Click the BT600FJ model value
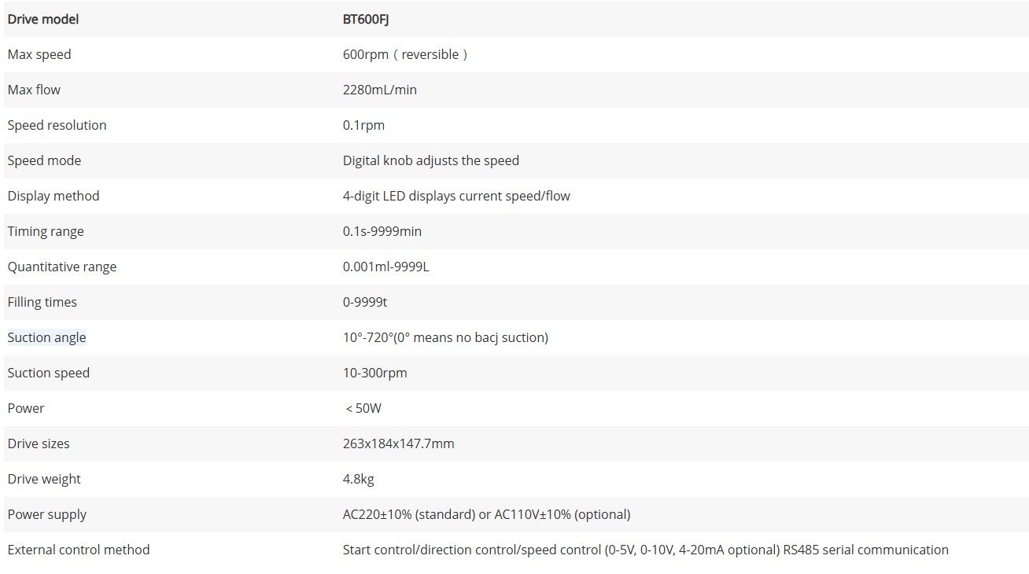Image resolution: width=1029 pixels, height=574 pixels. tap(366, 19)
